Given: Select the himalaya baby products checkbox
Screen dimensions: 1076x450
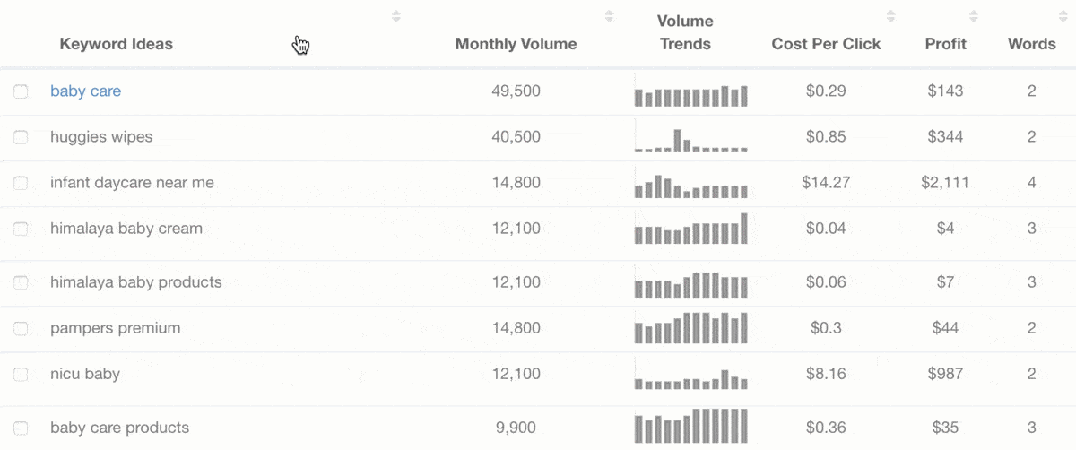Looking at the screenshot, I should pyautogui.click(x=21, y=282).
